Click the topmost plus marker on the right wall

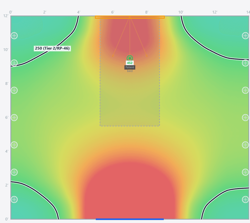coord(245,36)
